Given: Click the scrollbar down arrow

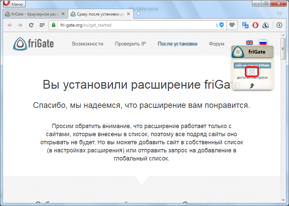Looking at the screenshot, I should coord(283,200).
